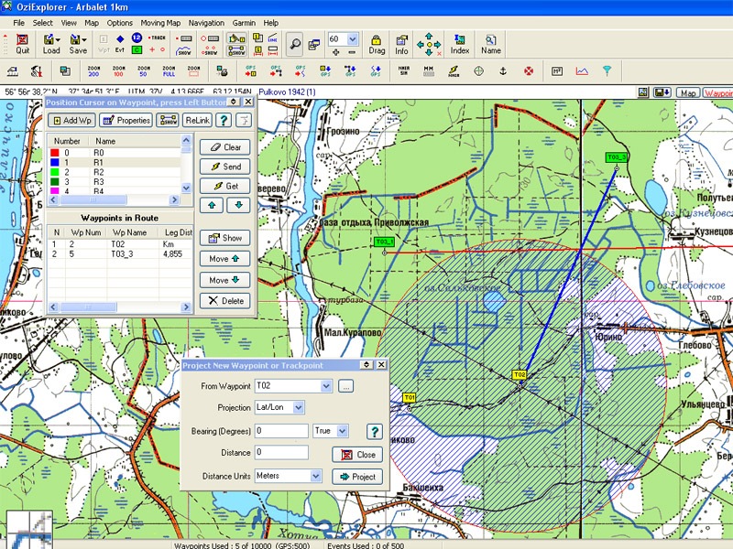Open the Distance Units Meters dropdown
The height and width of the screenshot is (549, 733).
(316, 476)
